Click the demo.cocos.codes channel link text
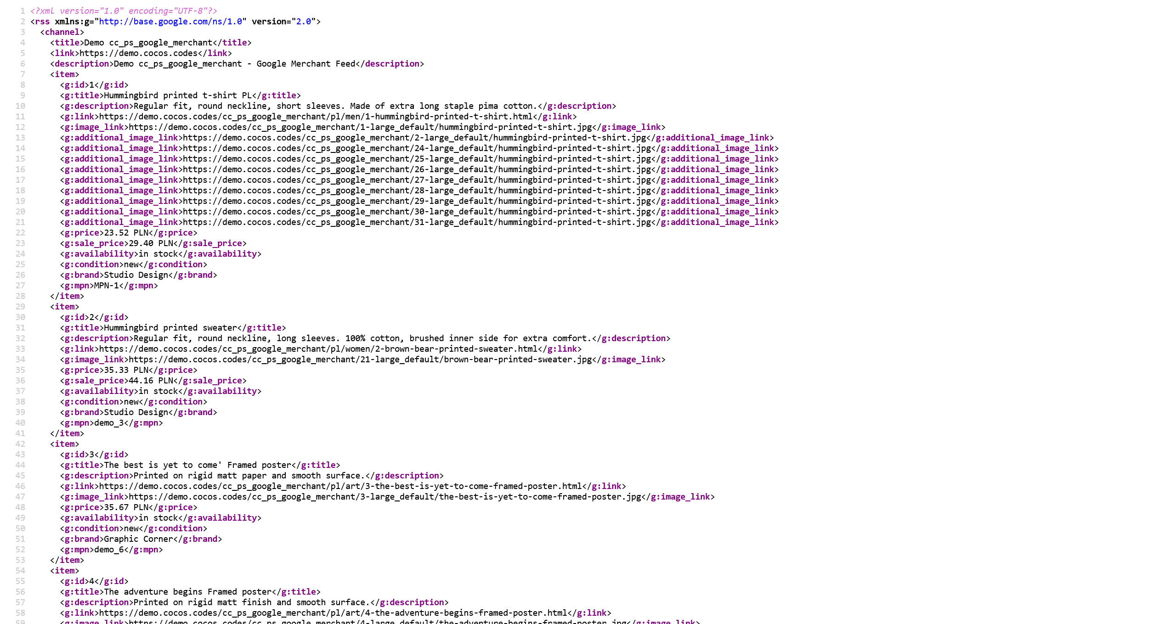 [x=138, y=53]
